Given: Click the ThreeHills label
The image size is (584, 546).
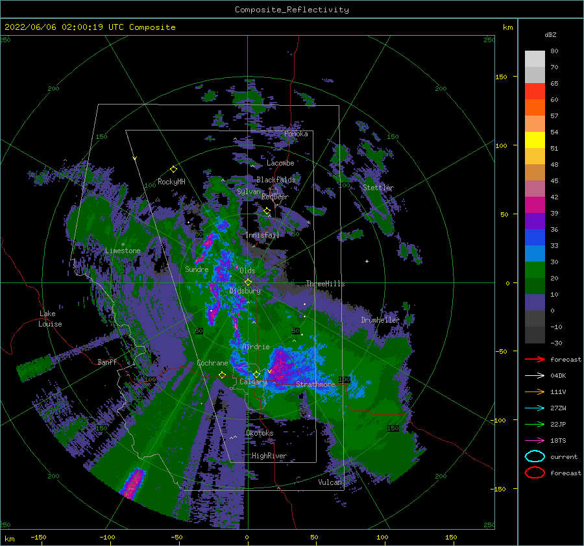Looking at the screenshot, I should pyautogui.click(x=326, y=284).
